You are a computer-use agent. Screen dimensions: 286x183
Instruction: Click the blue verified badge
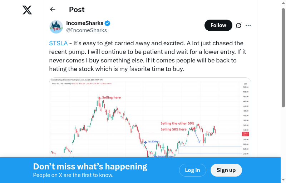(108, 23)
